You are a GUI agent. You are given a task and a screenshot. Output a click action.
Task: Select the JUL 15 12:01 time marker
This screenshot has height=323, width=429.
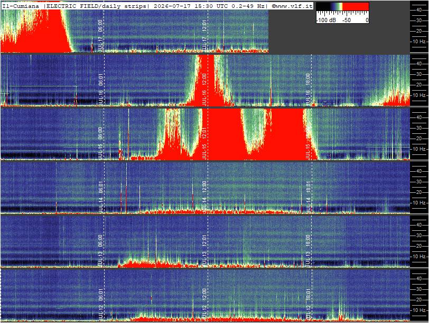tap(204, 143)
